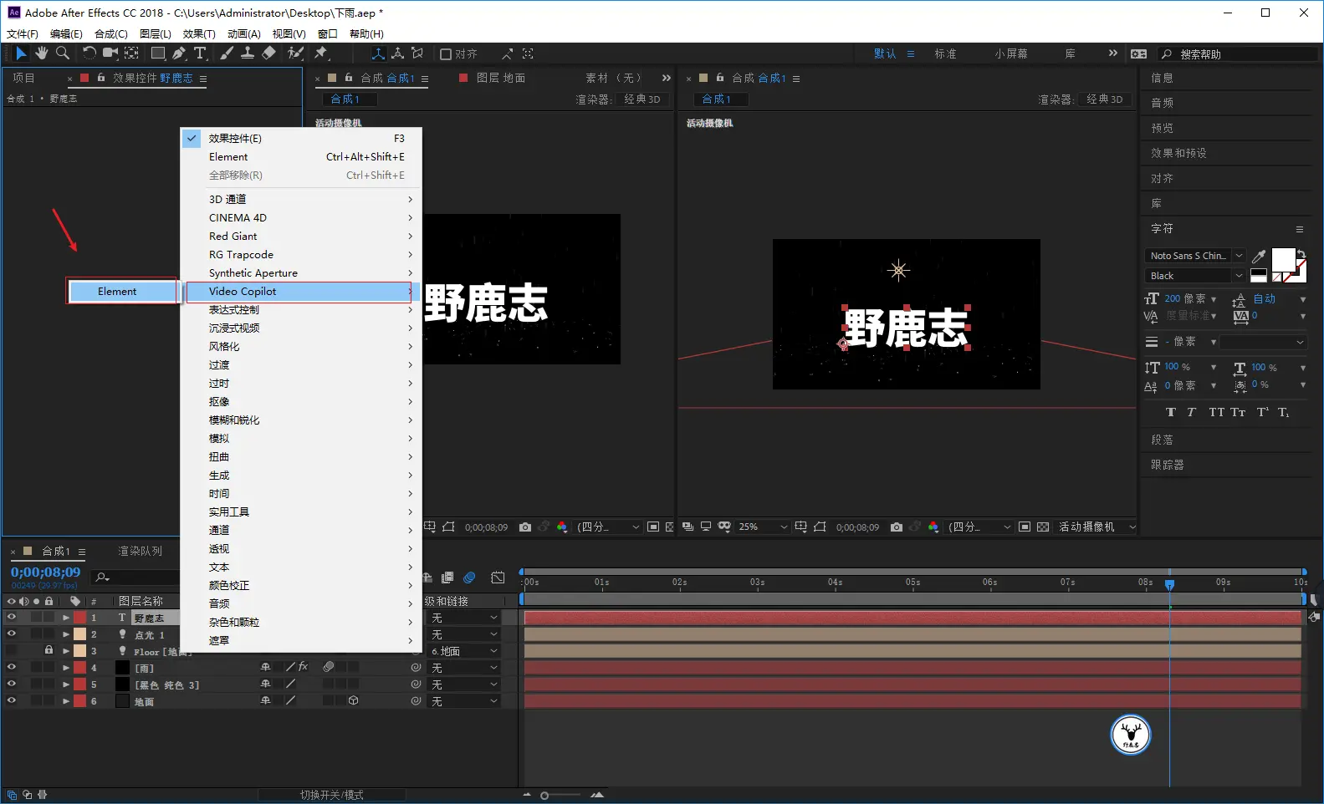Select the Selection arrow tool
Image resolution: width=1324 pixels, height=804 pixels.
coord(21,53)
